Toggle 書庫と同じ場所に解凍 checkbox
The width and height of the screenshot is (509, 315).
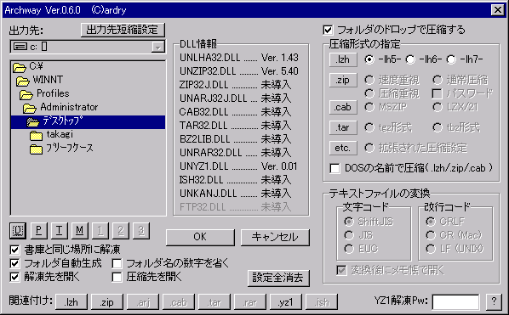(x=66, y=250)
